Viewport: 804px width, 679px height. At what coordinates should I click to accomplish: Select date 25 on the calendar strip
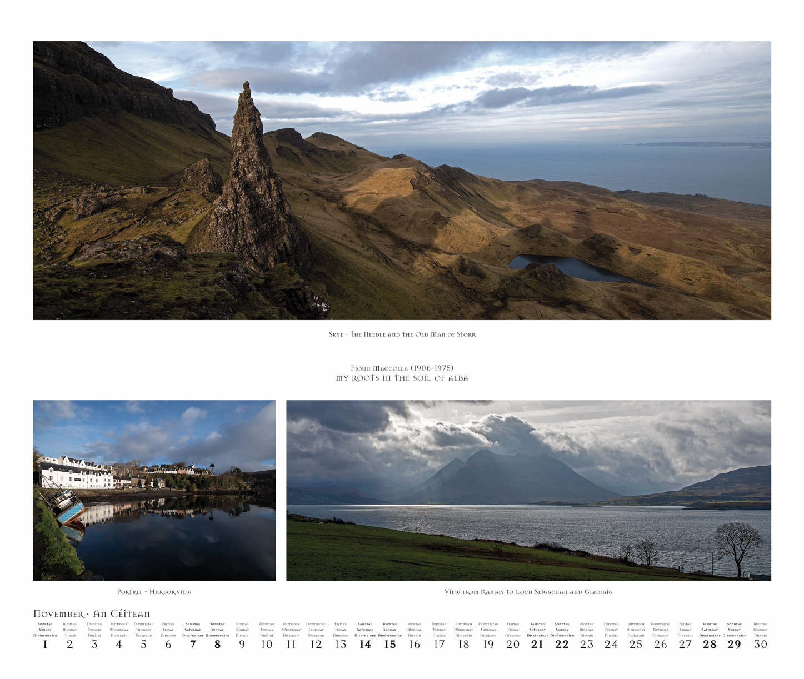pyautogui.click(x=636, y=645)
